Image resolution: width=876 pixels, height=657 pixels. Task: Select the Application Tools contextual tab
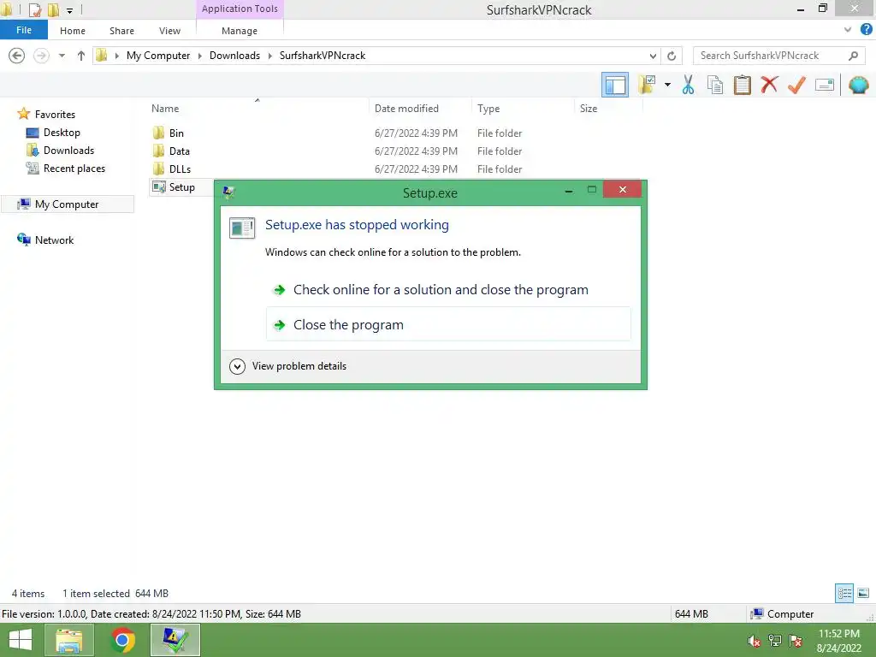240,9
